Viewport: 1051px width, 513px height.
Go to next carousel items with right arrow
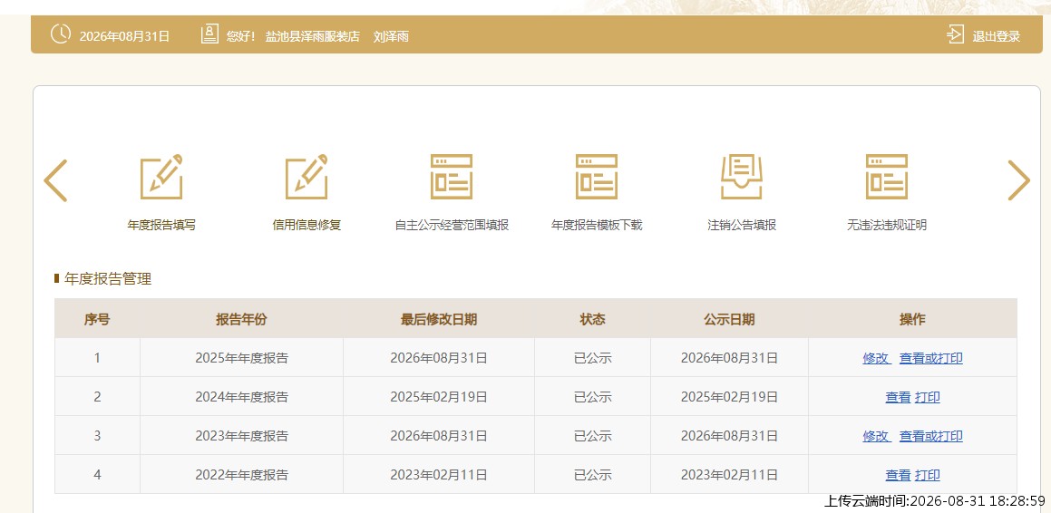pos(1018,180)
